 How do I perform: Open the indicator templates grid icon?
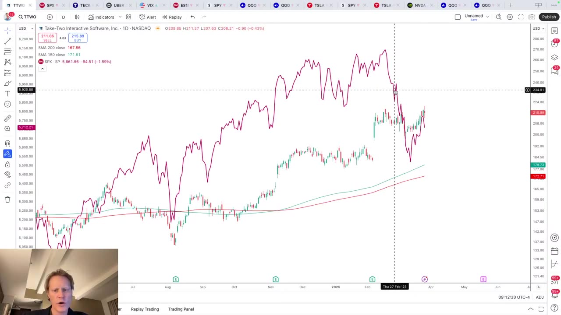pyautogui.click(x=128, y=17)
